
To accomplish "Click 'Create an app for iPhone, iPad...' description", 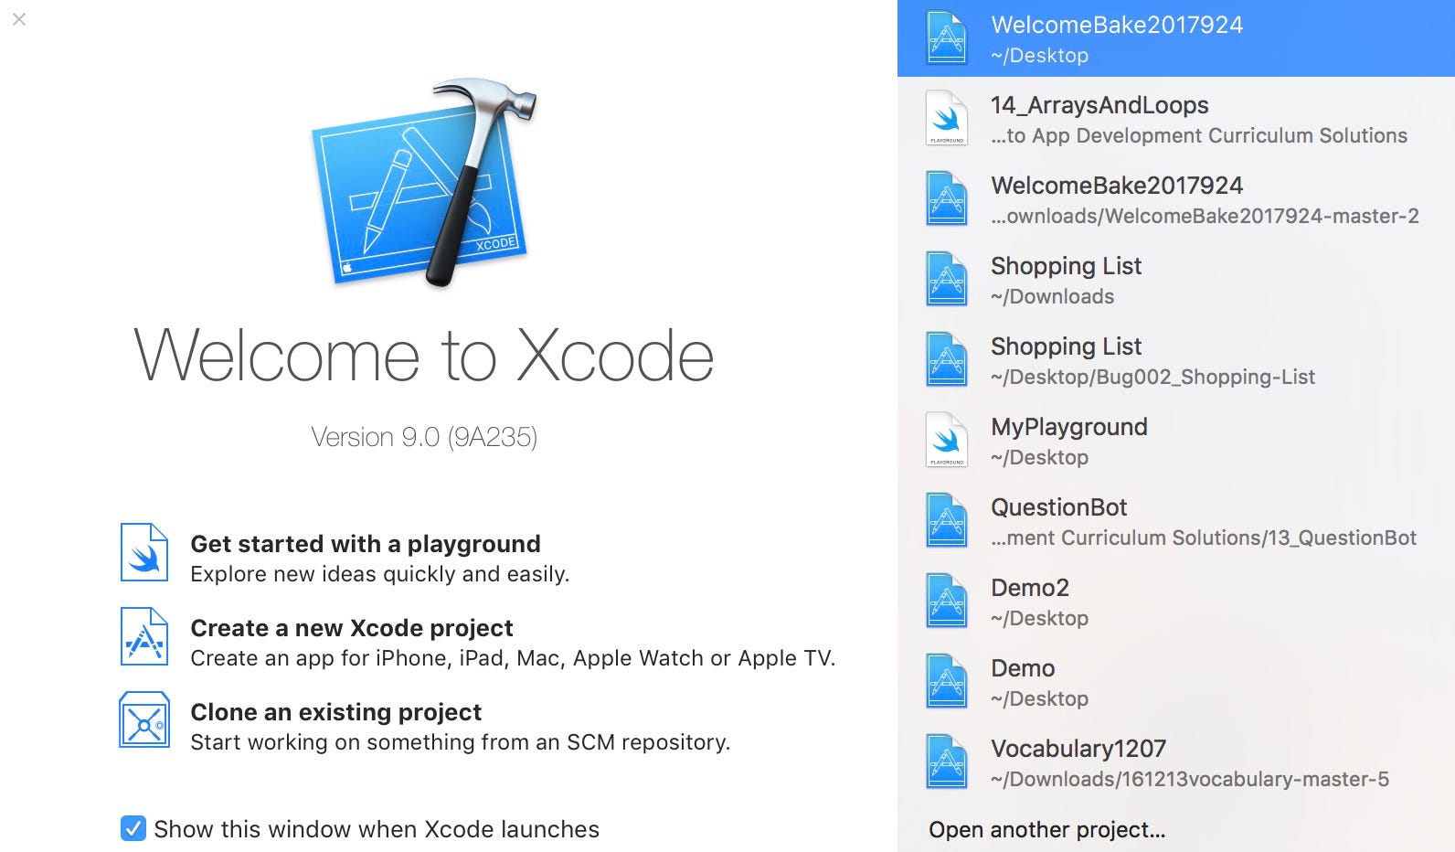I will click(x=513, y=658).
